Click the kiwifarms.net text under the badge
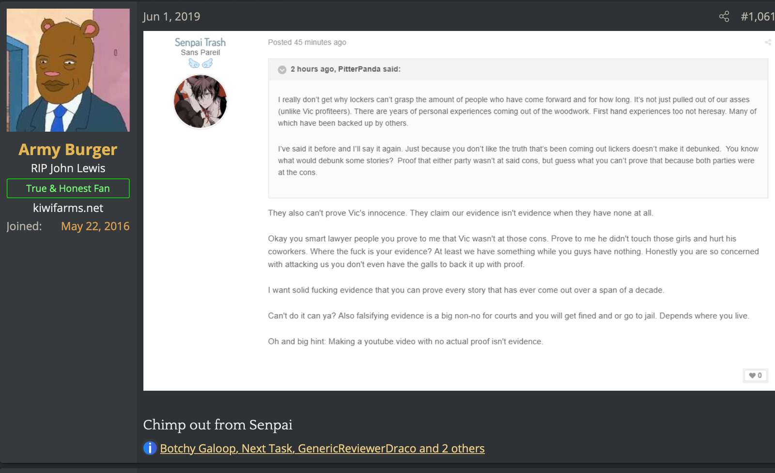The height and width of the screenshot is (473, 775). click(68, 208)
